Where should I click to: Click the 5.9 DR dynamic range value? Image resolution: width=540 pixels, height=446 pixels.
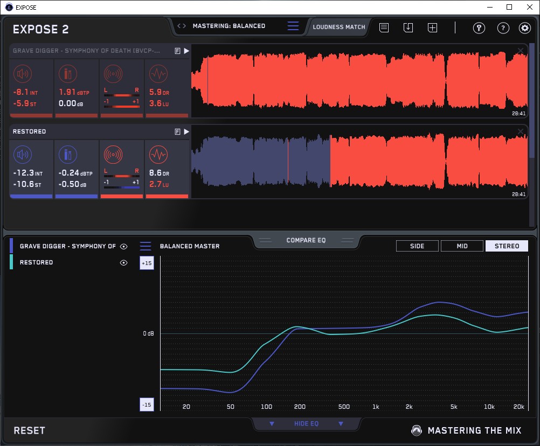[x=159, y=92]
